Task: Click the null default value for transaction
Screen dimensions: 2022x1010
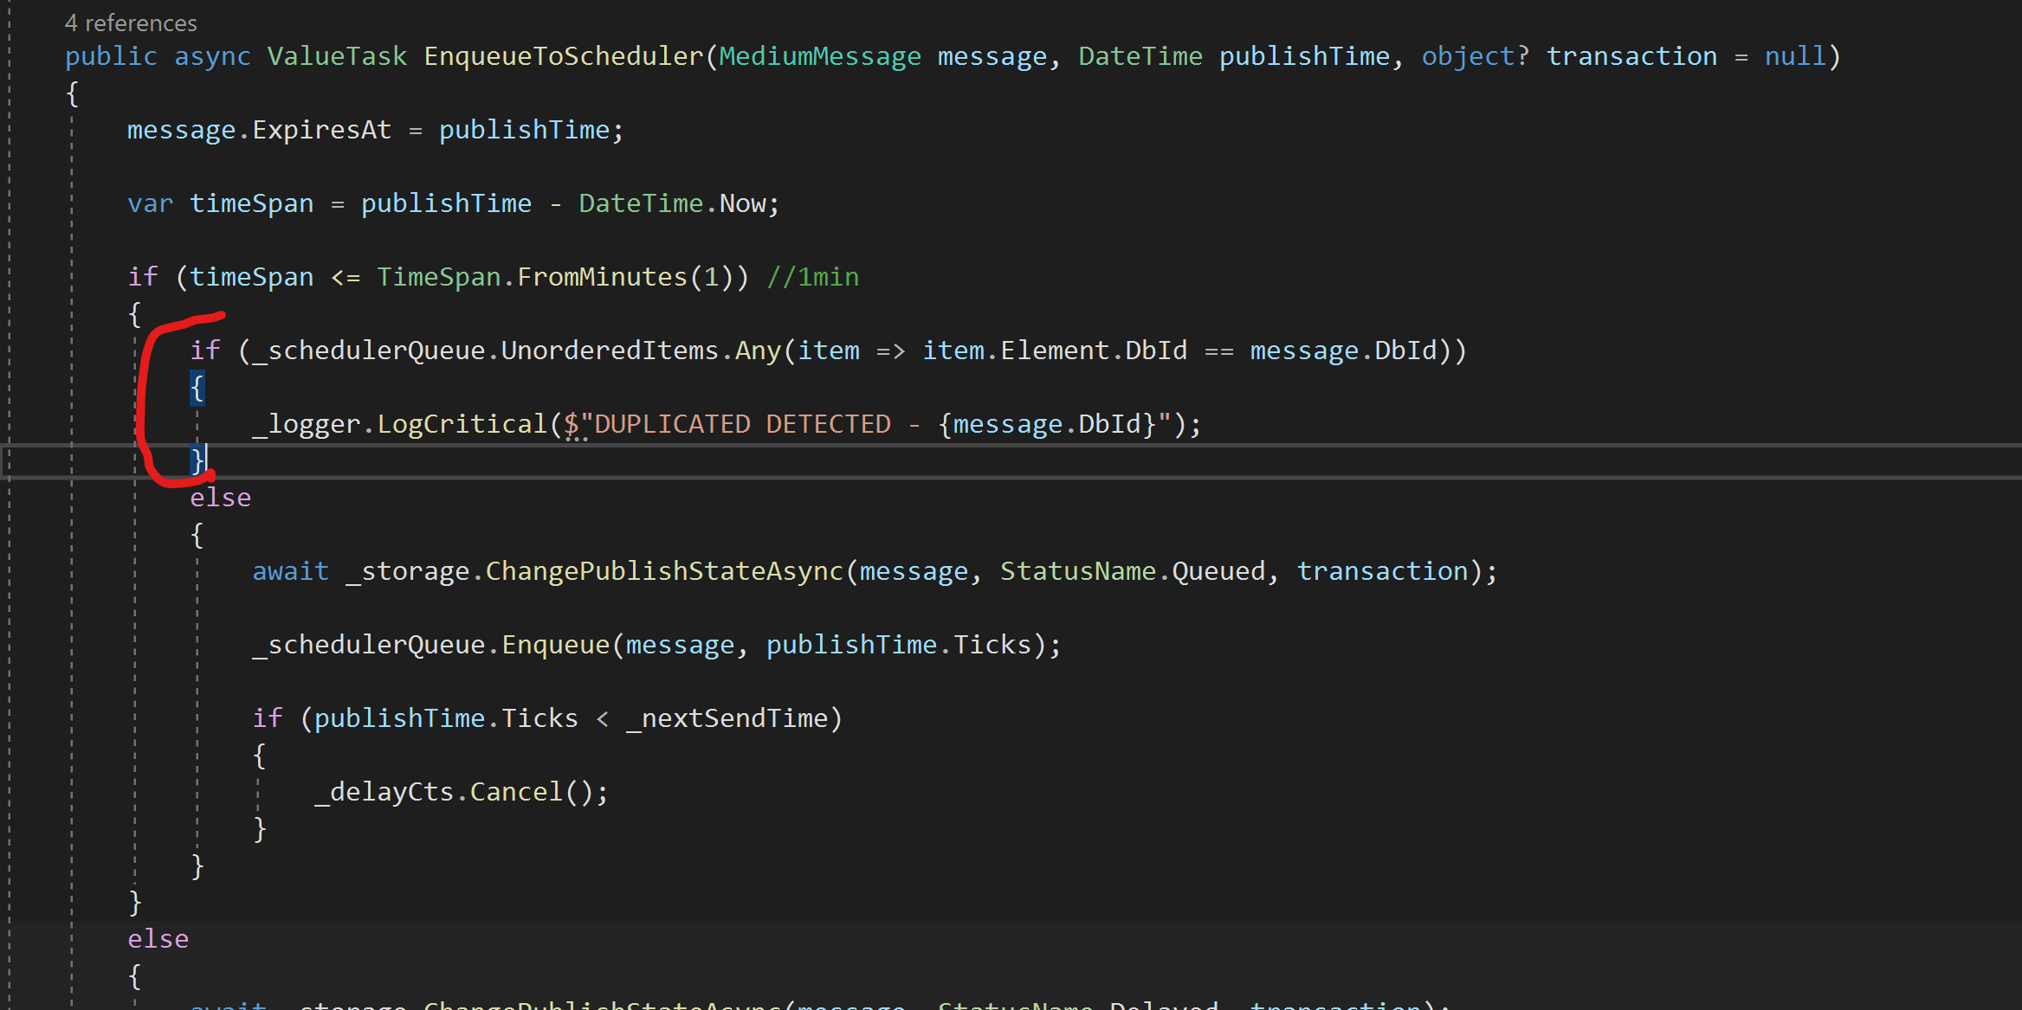Action: (x=1795, y=55)
